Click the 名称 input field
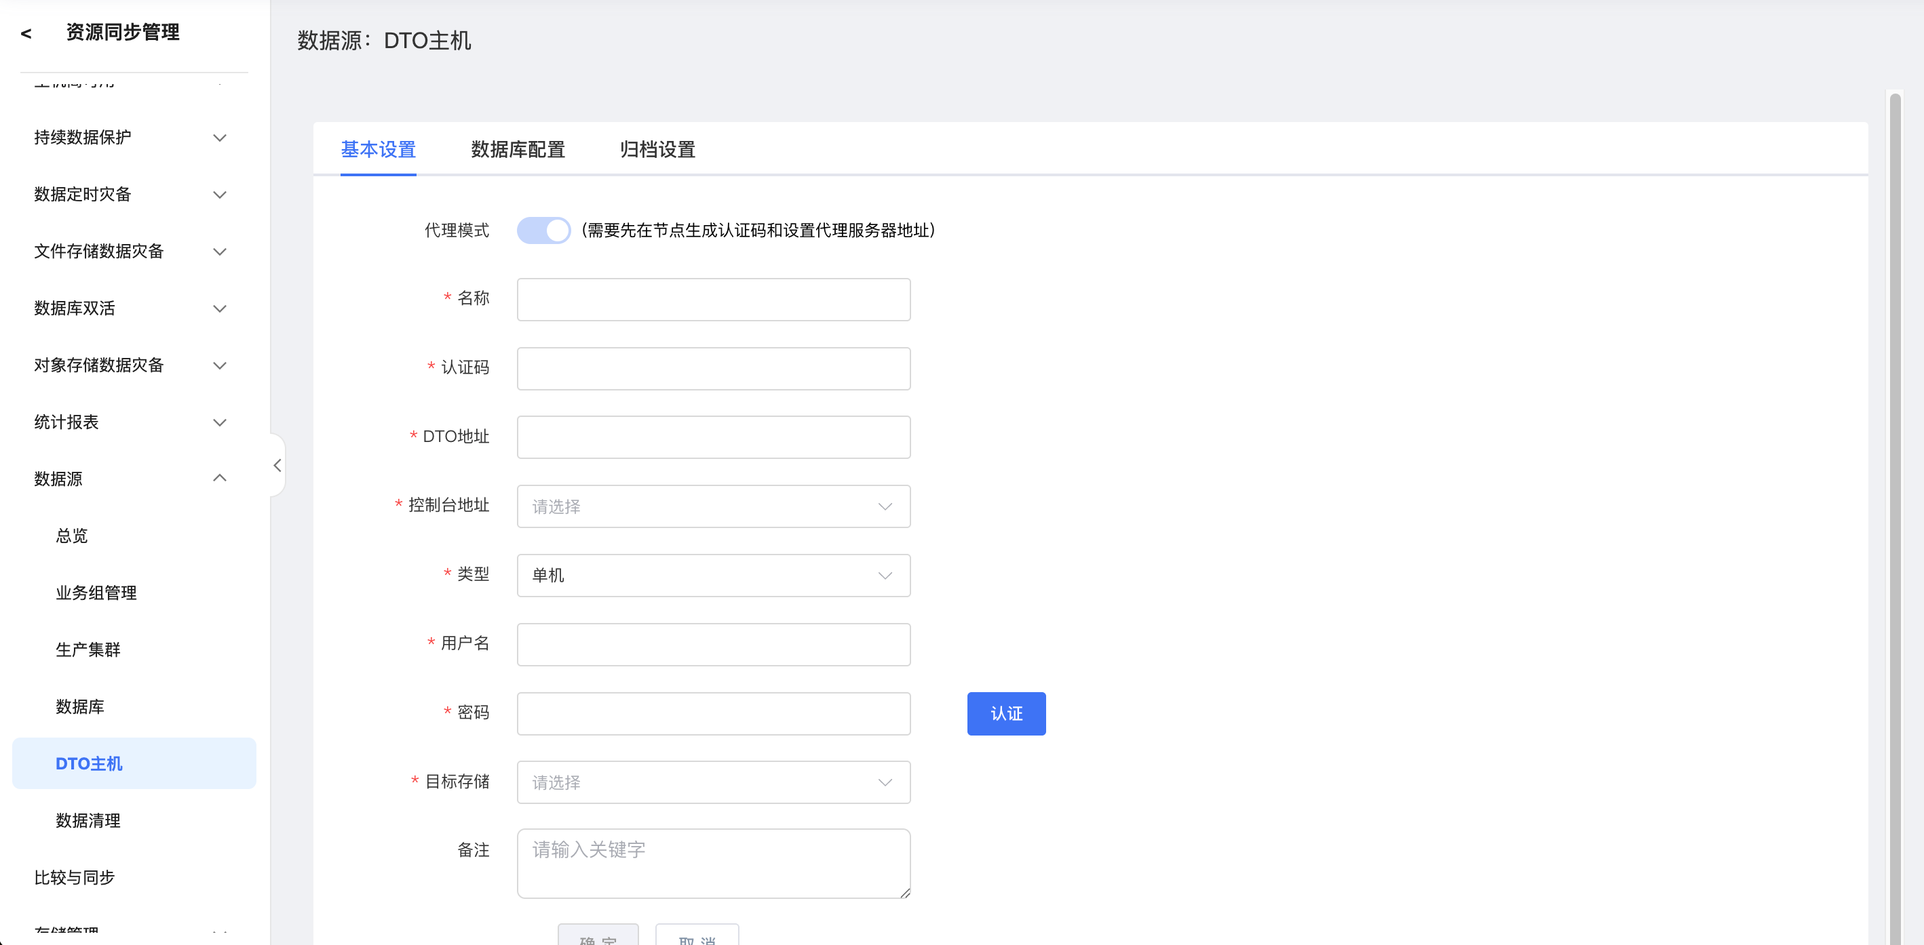 point(712,300)
